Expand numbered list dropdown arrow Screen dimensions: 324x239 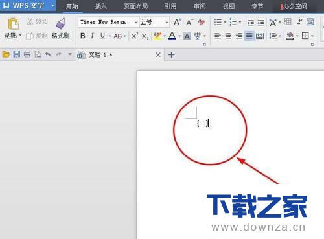click(240, 22)
